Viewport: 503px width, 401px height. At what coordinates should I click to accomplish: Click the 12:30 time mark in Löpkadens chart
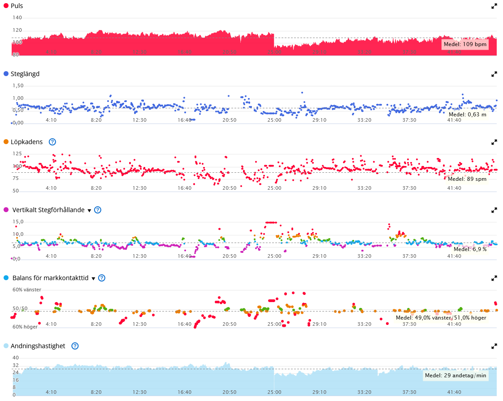pos(139,188)
